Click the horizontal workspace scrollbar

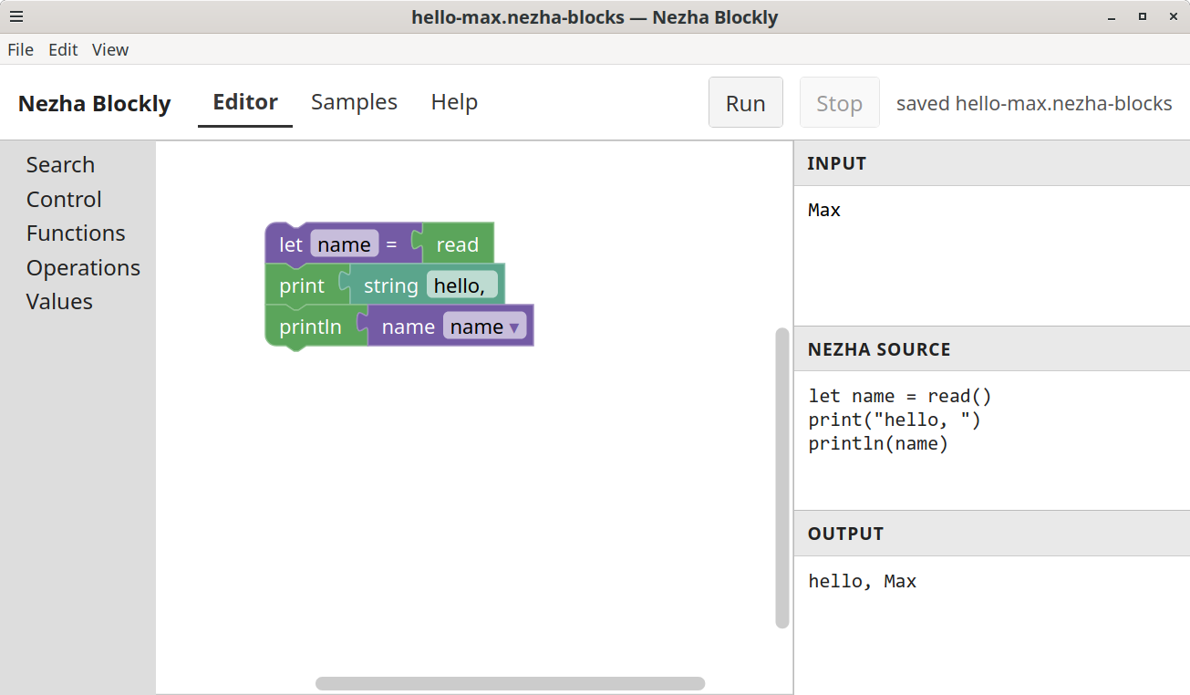tap(511, 683)
